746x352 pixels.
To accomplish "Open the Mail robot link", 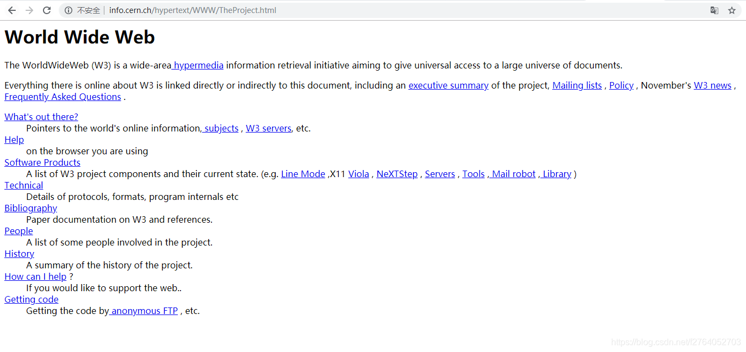I will point(512,174).
